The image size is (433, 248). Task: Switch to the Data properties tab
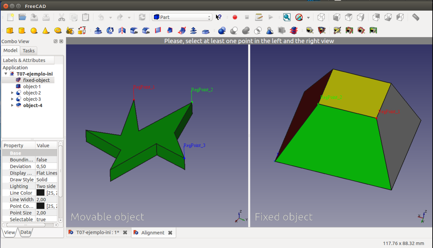click(25, 232)
